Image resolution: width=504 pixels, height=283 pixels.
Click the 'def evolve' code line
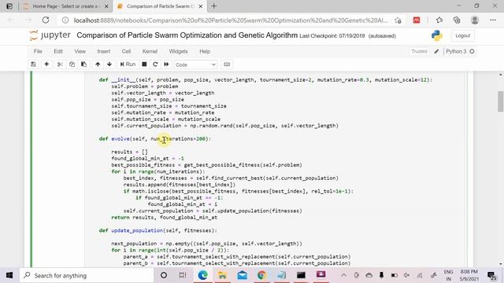point(155,139)
